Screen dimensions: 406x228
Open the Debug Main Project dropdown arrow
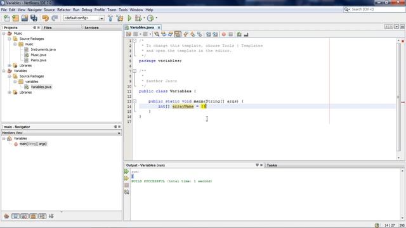[144, 18]
